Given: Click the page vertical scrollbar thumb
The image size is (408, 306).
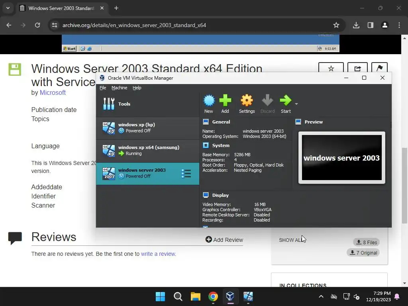Looking at the screenshot, I should (x=404, y=185).
